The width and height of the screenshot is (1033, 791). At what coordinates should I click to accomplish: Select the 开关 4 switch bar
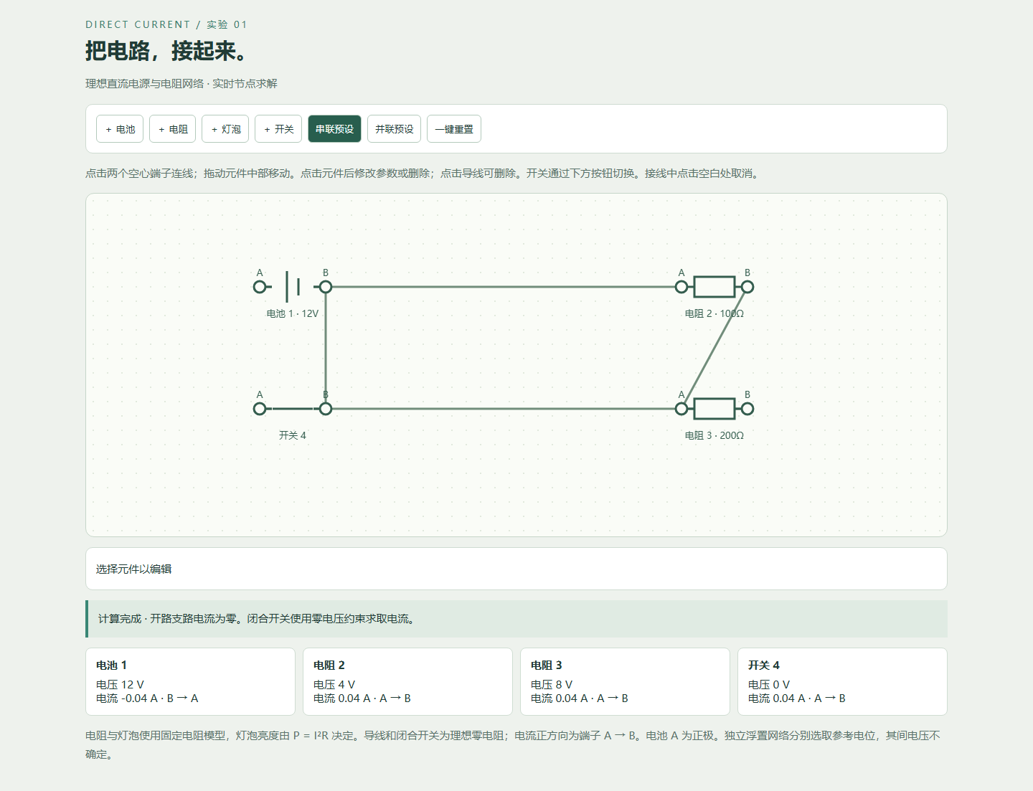293,409
